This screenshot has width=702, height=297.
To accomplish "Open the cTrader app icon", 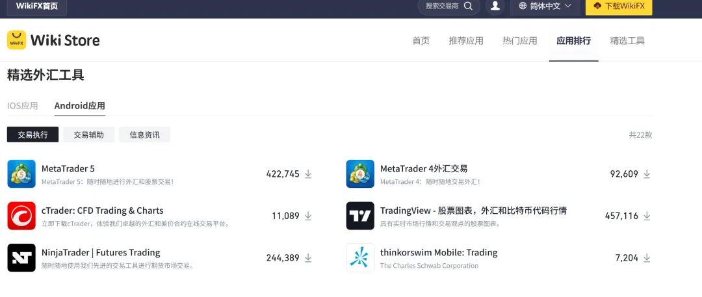I will (21, 216).
